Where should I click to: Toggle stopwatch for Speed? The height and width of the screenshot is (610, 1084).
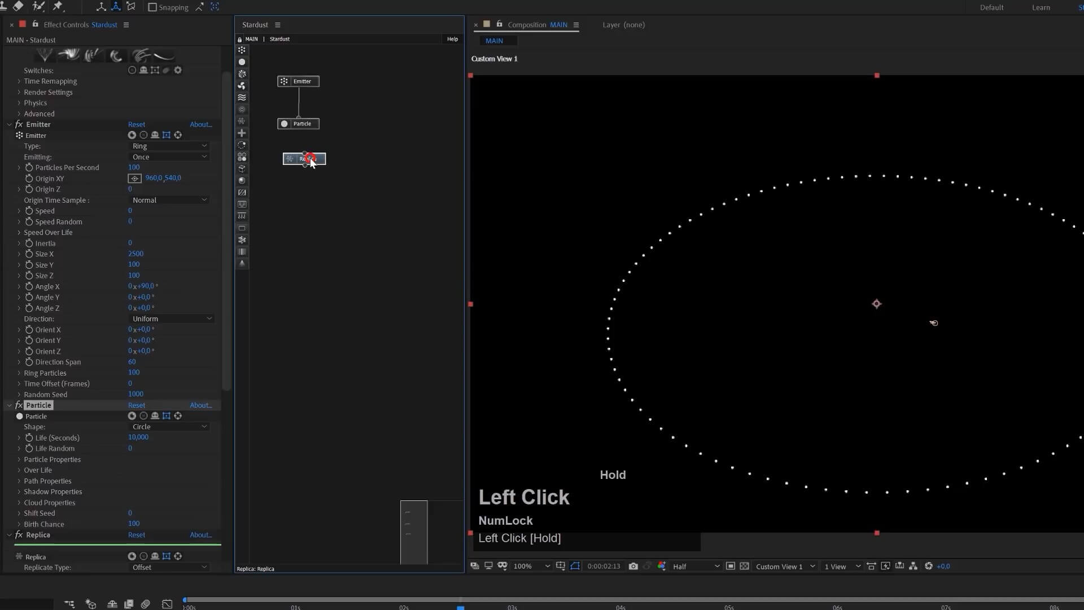(x=29, y=211)
